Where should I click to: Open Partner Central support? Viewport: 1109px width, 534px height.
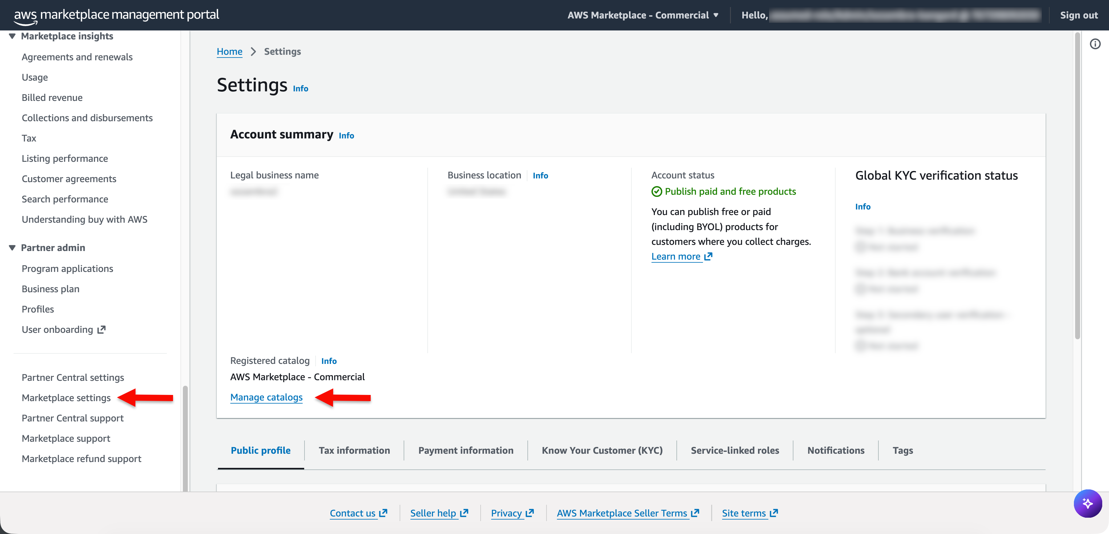[72, 418]
